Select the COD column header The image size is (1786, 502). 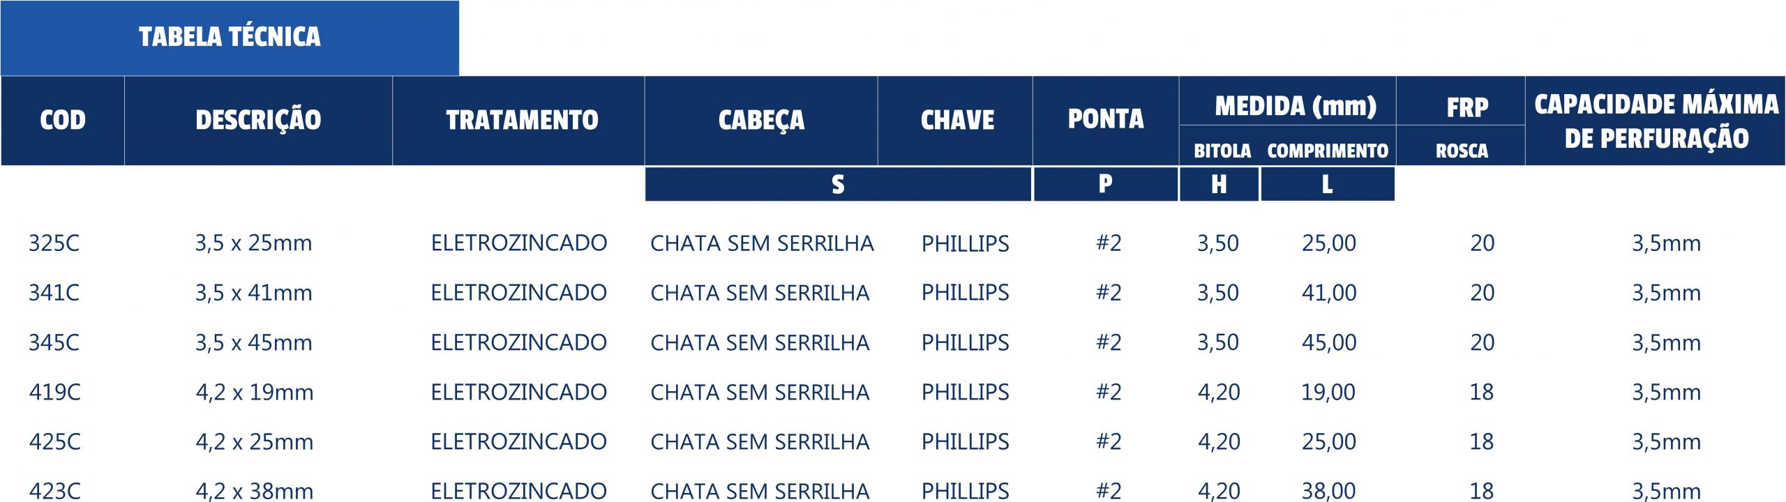pos(63,121)
